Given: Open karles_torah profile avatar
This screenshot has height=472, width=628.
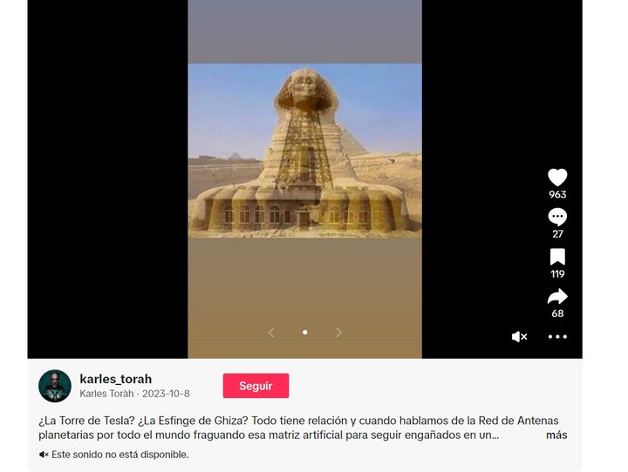Looking at the screenshot, I should (55, 386).
